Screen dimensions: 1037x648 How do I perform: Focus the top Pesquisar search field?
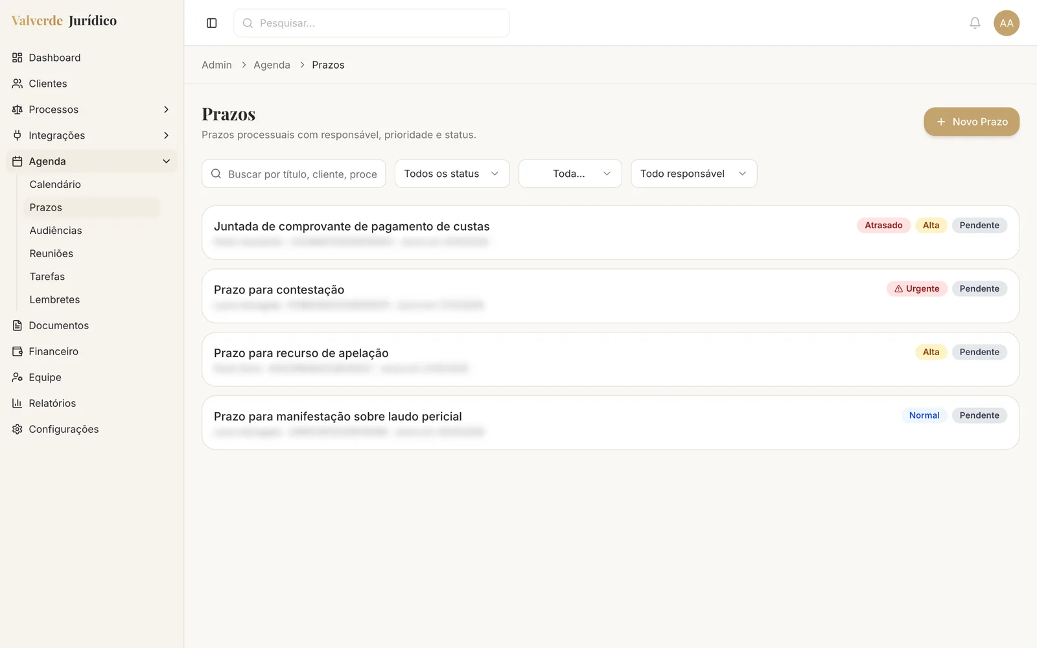[x=371, y=23]
